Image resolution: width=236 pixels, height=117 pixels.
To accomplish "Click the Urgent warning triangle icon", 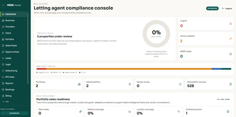I will tap(230, 23).
